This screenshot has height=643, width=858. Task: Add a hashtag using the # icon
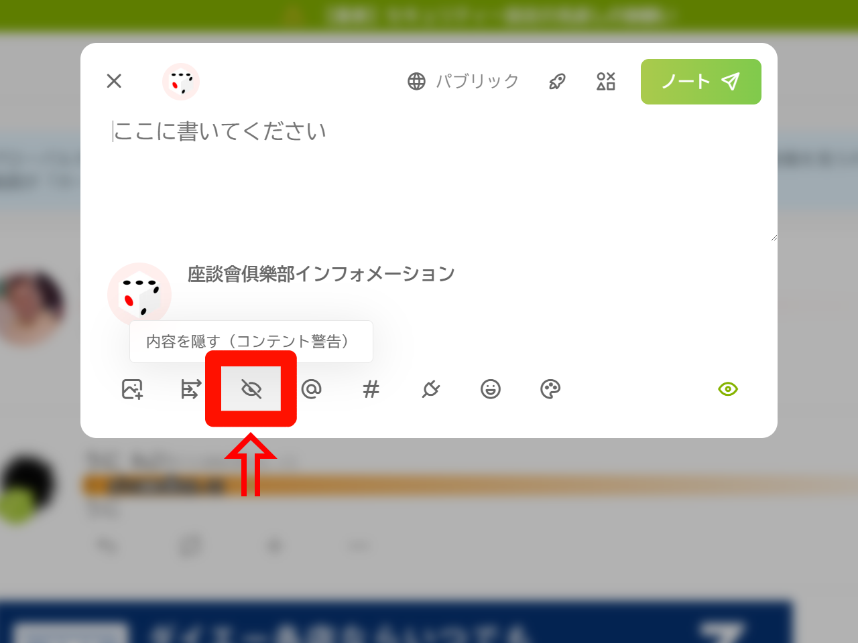coord(371,389)
